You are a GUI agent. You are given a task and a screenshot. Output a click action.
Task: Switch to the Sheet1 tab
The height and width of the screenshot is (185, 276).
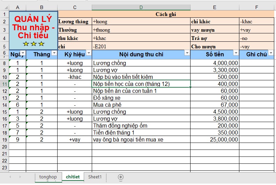click(95, 177)
